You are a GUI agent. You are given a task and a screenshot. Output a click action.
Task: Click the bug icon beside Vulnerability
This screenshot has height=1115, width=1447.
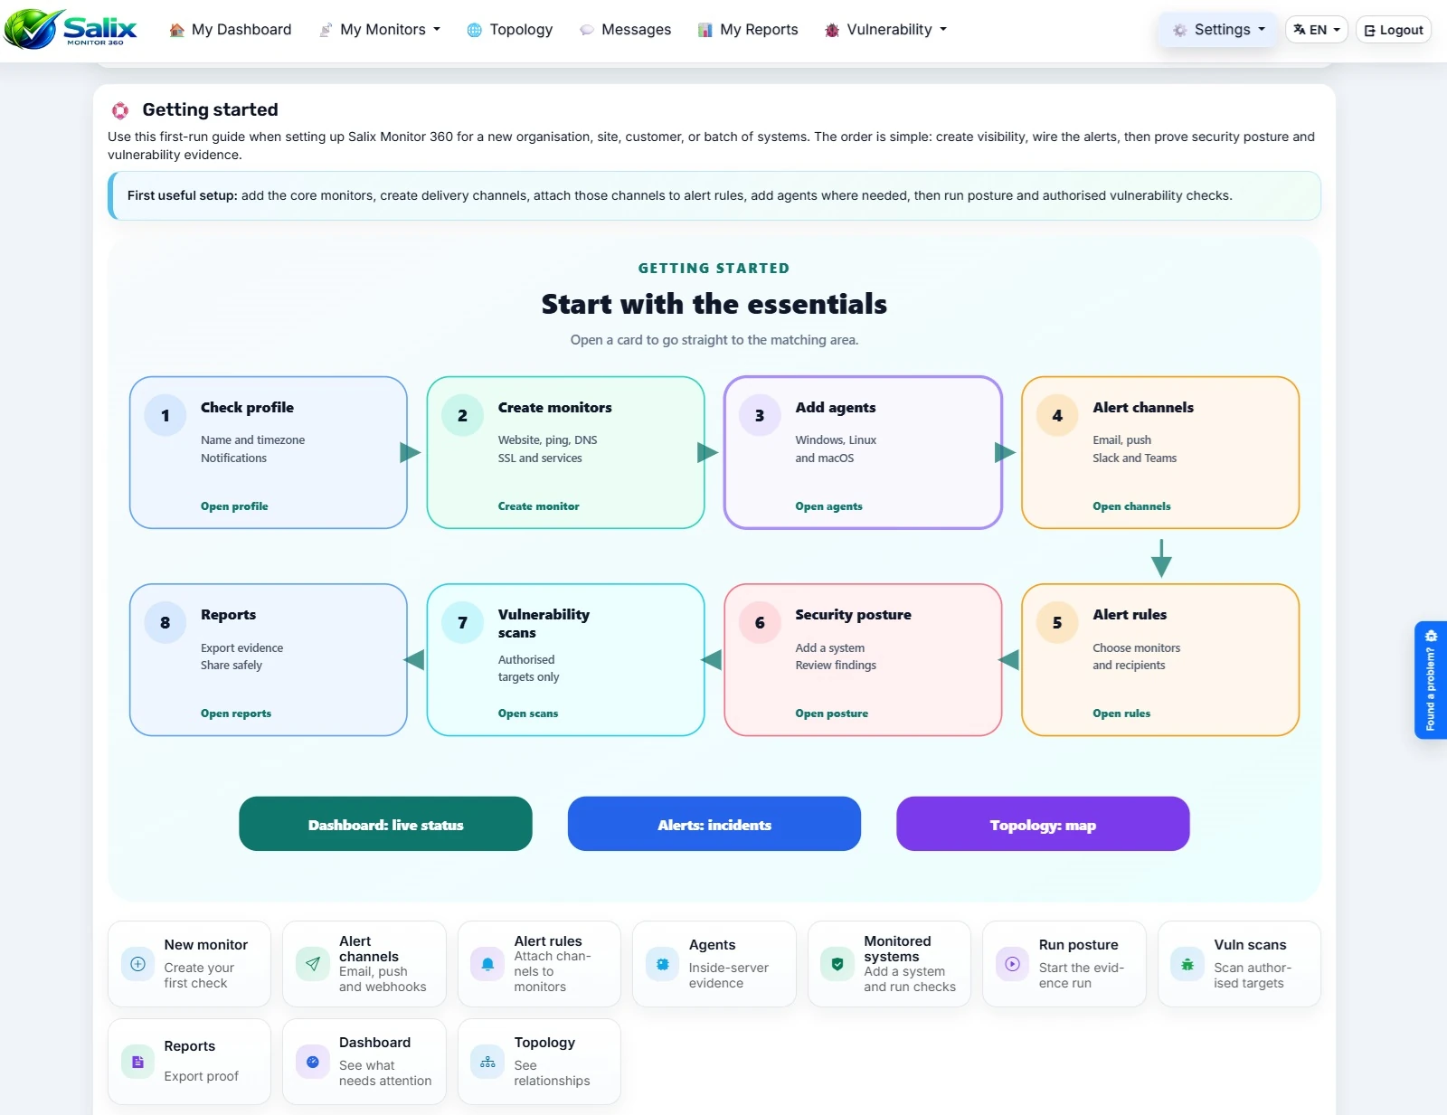pyautogui.click(x=832, y=30)
